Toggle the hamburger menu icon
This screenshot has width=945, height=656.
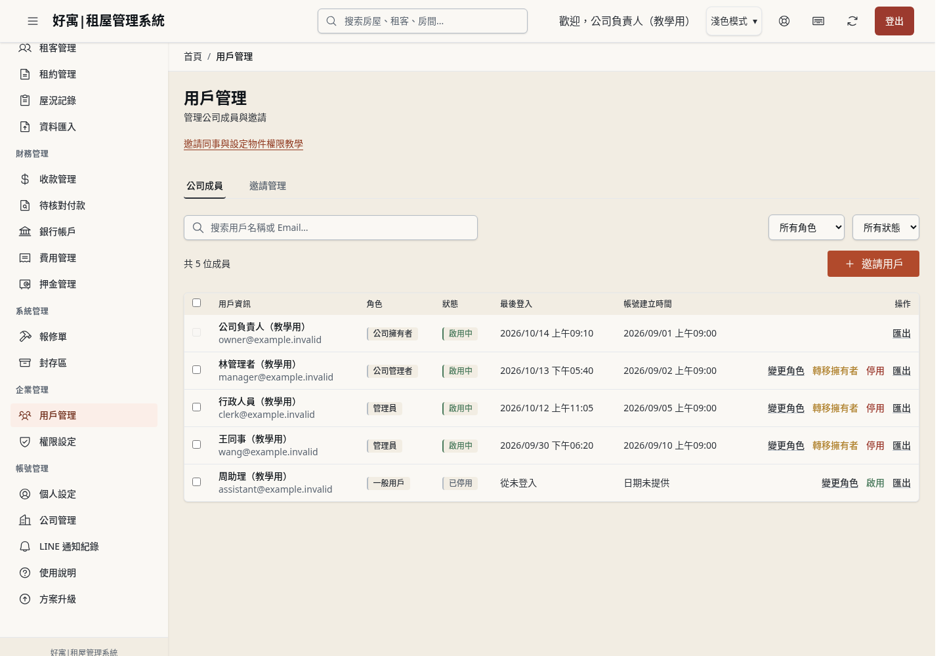(33, 21)
